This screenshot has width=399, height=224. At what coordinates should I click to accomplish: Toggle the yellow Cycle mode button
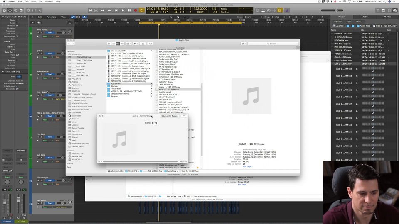(142, 10)
